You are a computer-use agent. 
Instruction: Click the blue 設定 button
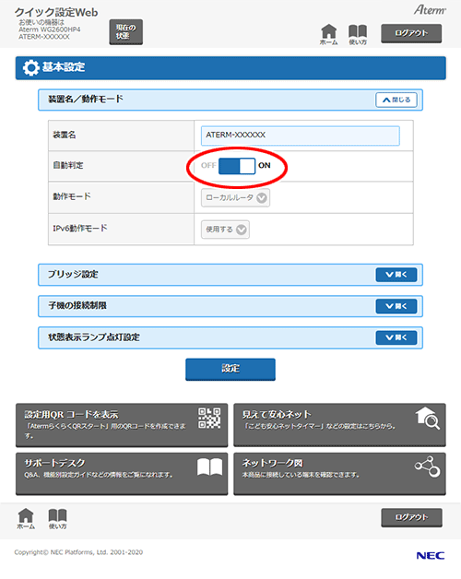(x=230, y=369)
